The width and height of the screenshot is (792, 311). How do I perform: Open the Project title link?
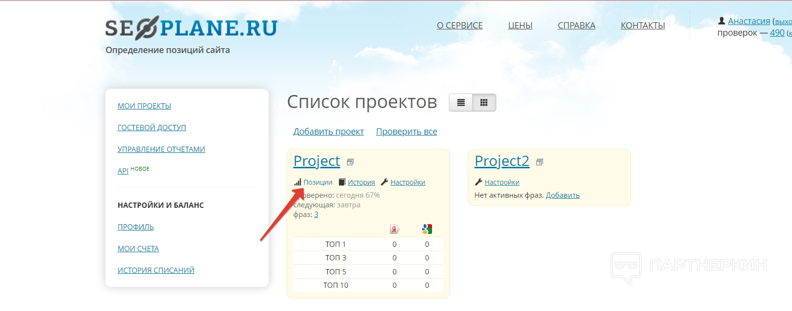point(317,161)
